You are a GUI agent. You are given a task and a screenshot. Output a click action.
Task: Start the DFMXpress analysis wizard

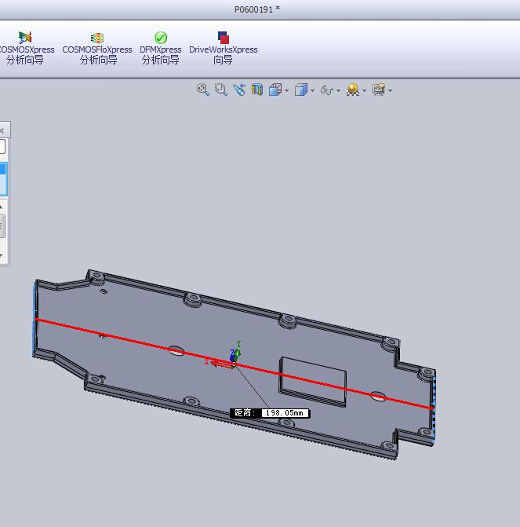(160, 48)
